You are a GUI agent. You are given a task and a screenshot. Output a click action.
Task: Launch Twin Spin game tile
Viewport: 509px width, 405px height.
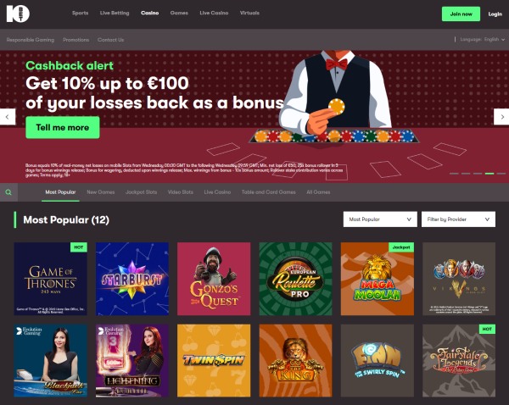(x=214, y=361)
